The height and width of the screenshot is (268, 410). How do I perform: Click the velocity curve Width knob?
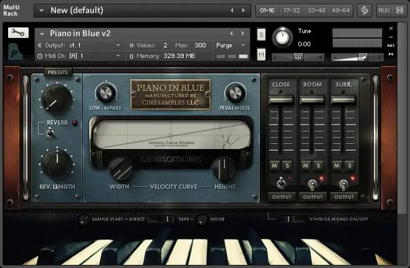pos(121,169)
